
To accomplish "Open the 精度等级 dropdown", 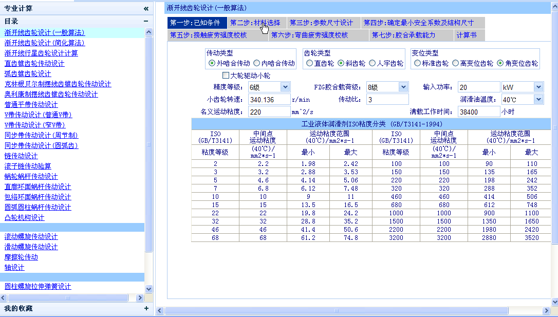I will coord(285,87).
